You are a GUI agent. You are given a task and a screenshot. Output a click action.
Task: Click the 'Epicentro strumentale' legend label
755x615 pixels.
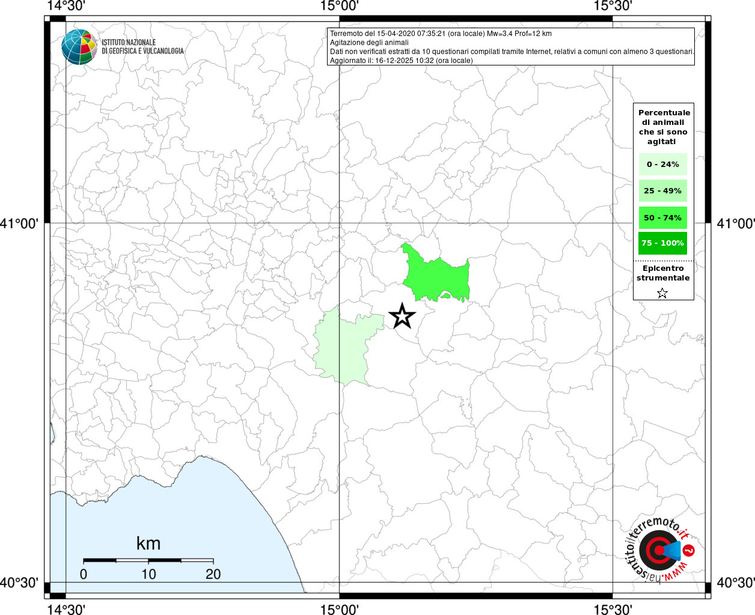click(x=663, y=273)
